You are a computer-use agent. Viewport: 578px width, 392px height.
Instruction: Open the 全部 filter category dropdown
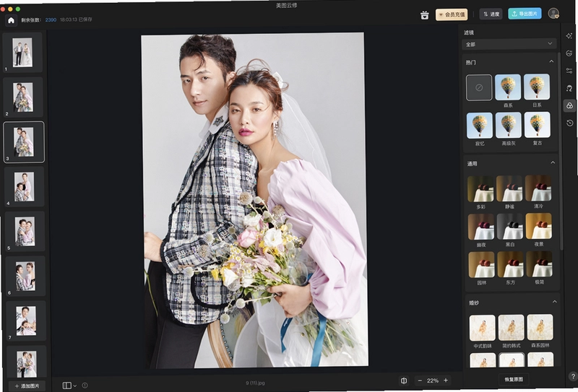click(509, 44)
